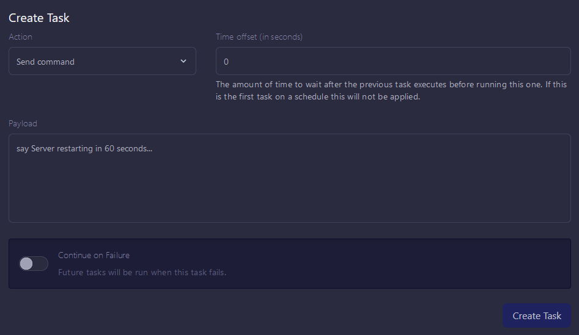Focus the Time offset input field

point(393,61)
